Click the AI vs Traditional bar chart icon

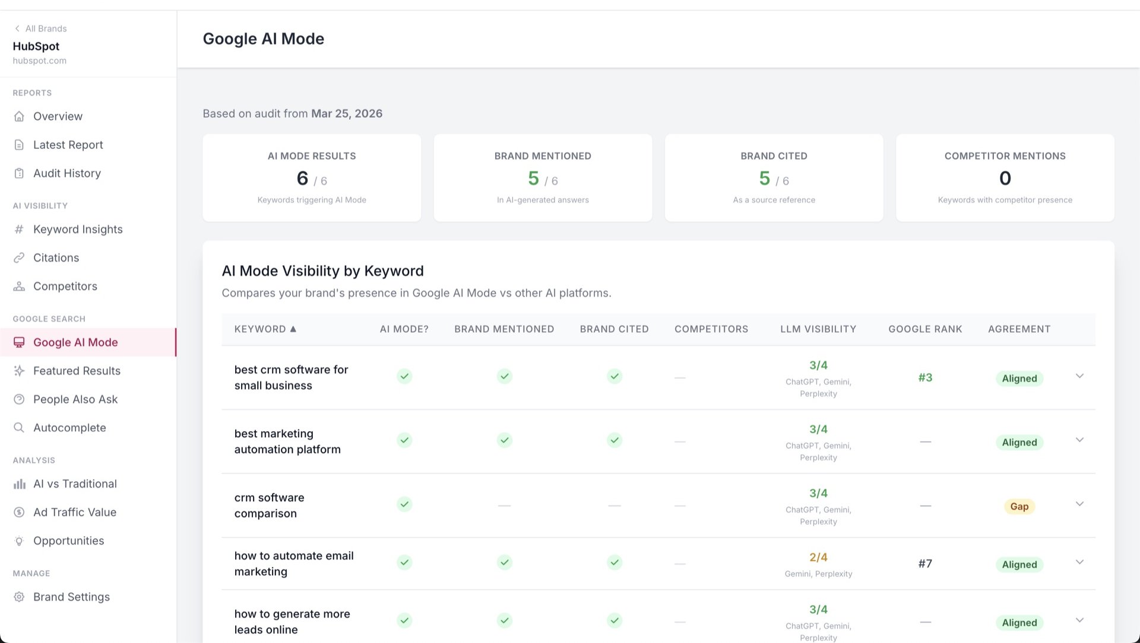point(19,483)
